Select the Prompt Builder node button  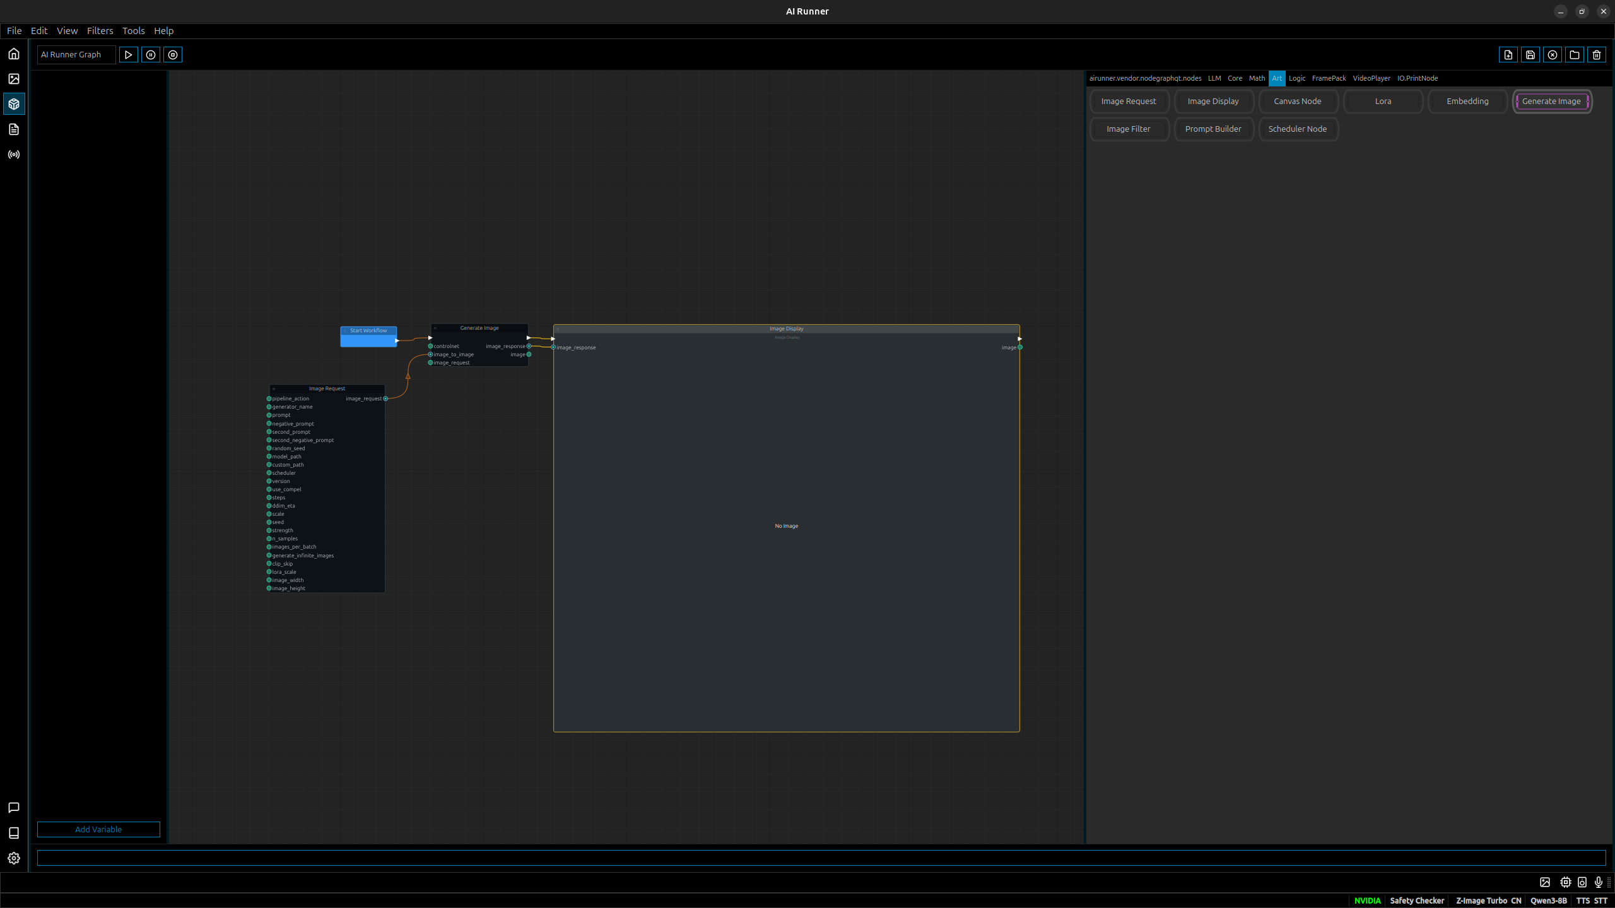[1213, 129]
